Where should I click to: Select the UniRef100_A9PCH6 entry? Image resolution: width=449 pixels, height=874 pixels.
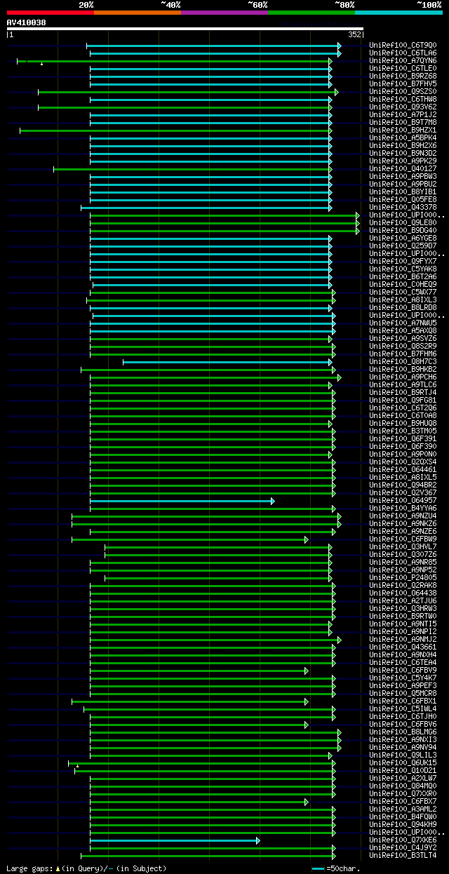[403, 377]
